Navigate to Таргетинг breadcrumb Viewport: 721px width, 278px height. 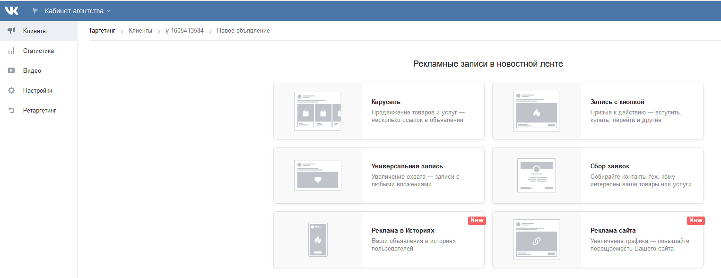tap(102, 31)
